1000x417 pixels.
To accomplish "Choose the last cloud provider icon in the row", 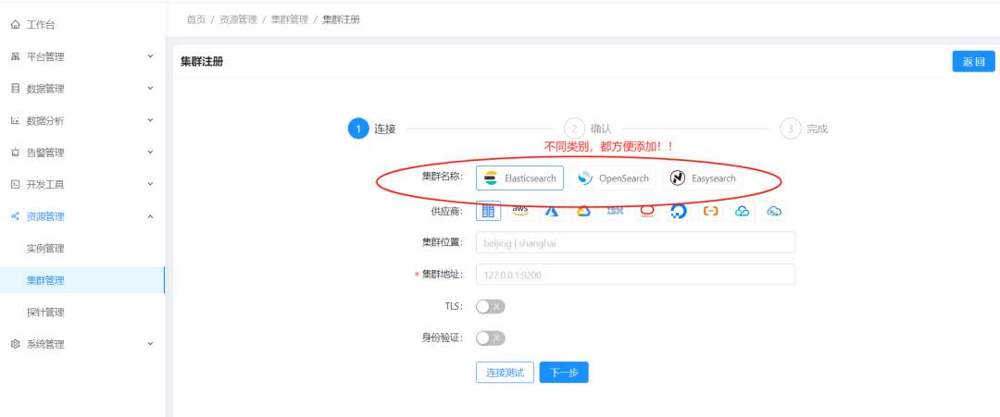I will tap(774, 211).
